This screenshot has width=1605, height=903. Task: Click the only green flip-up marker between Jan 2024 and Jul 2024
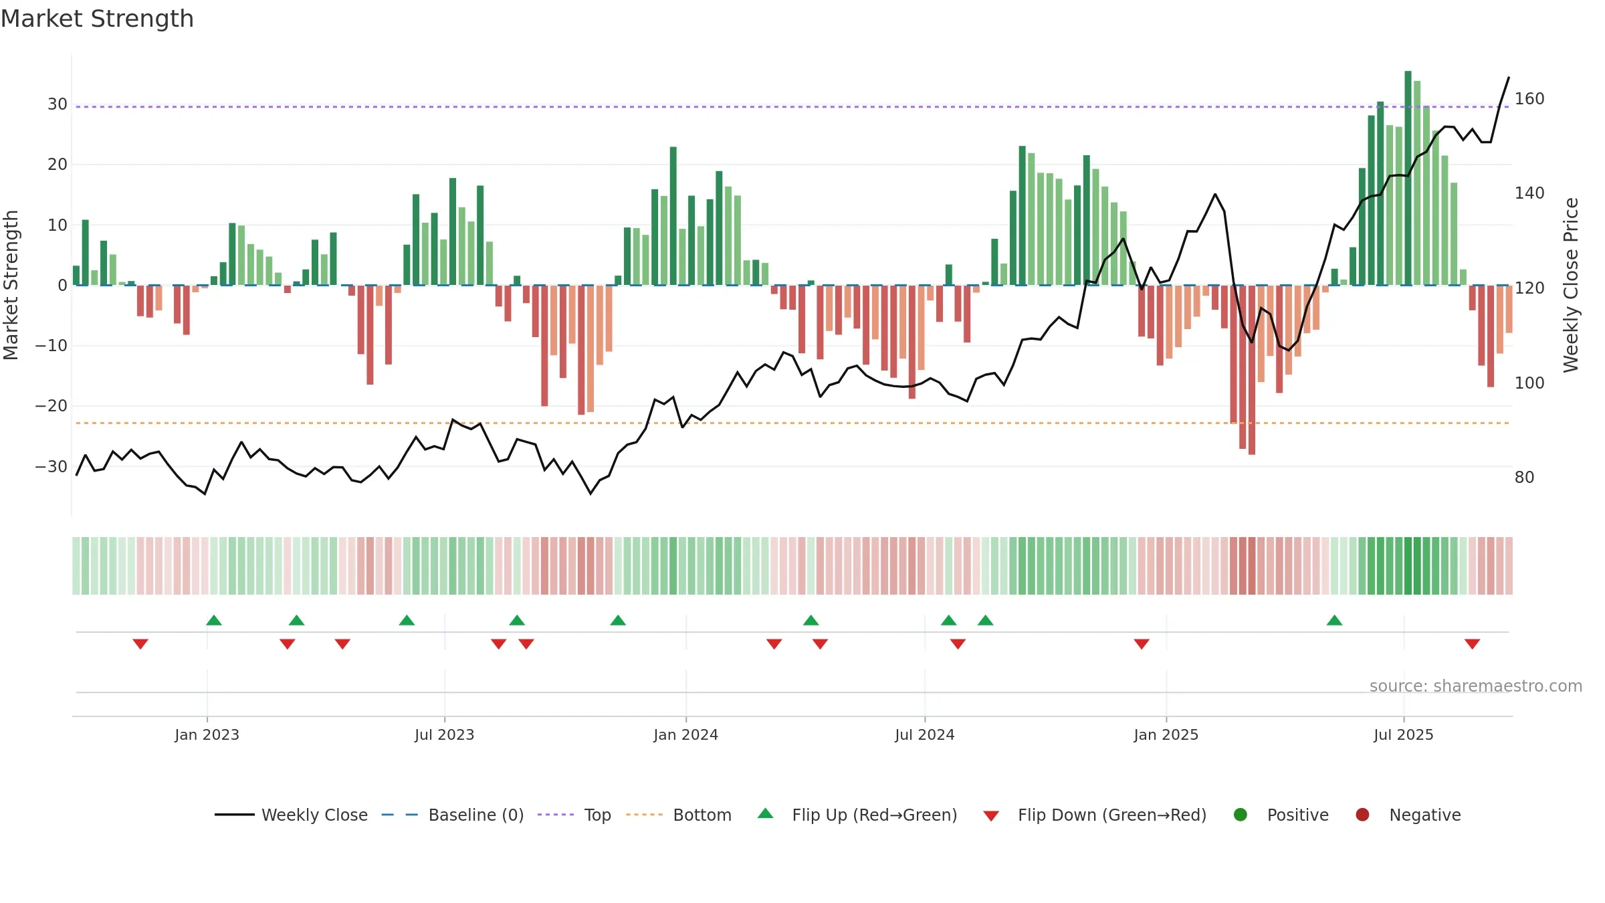point(811,620)
